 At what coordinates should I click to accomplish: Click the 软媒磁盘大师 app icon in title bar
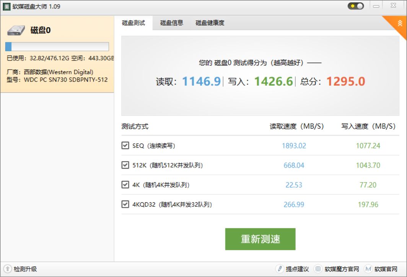6,6
